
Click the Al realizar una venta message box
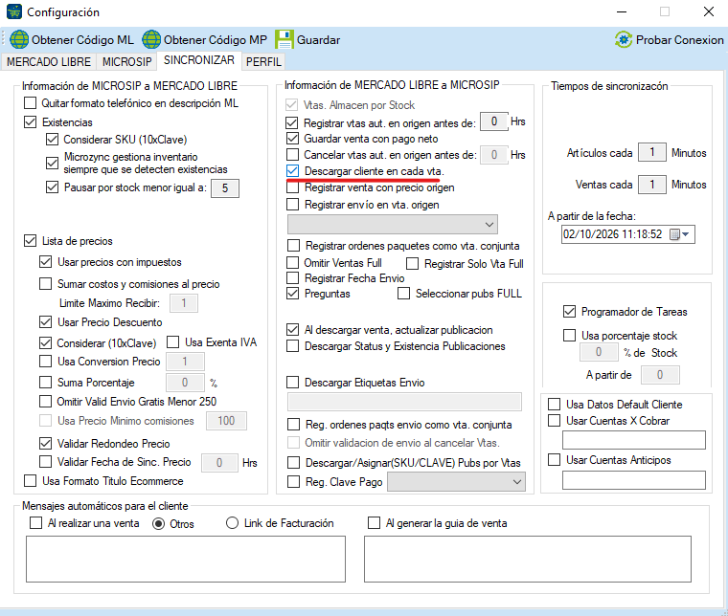click(186, 559)
